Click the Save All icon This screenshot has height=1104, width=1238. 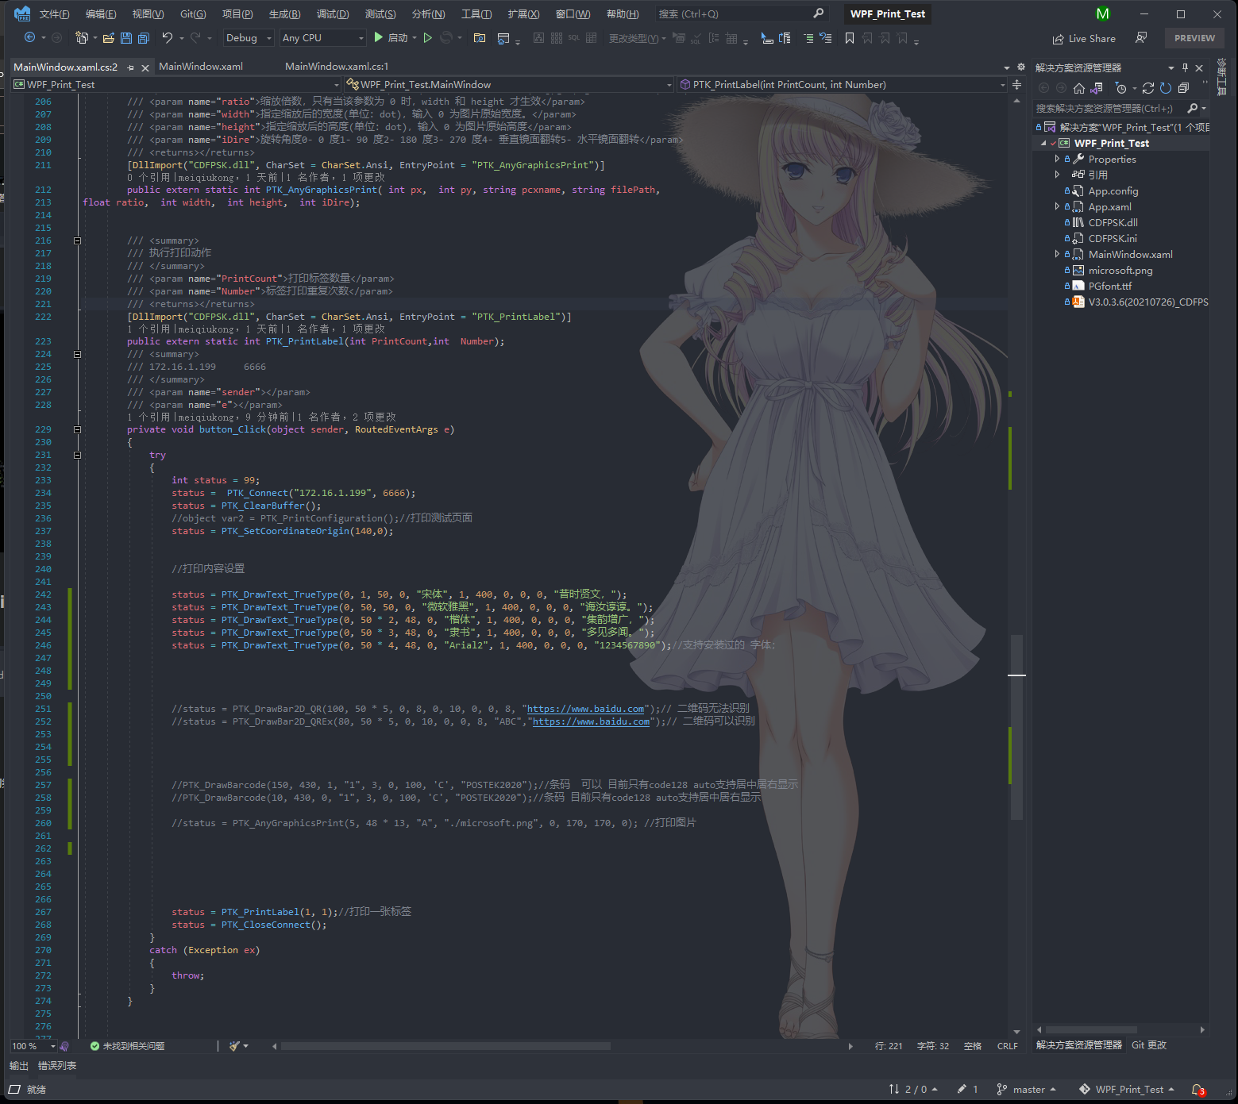(x=142, y=38)
